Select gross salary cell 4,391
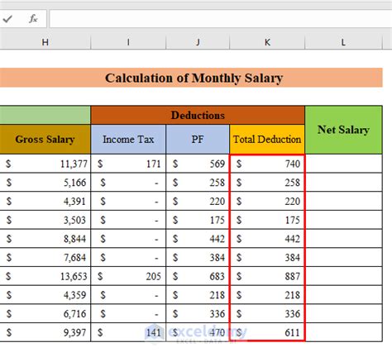This screenshot has width=392, height=357. click(45, 201)
